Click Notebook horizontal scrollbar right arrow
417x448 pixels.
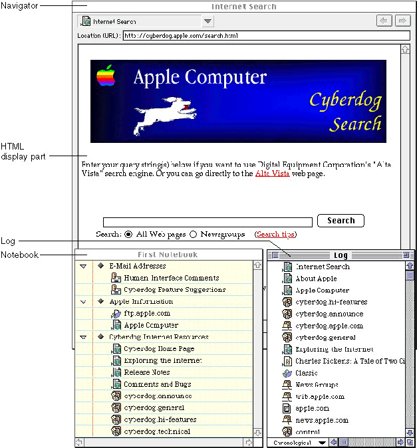(249, 443)
